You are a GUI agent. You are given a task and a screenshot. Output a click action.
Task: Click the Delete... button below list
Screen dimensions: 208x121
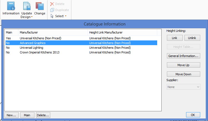click(x=43, y=115)
